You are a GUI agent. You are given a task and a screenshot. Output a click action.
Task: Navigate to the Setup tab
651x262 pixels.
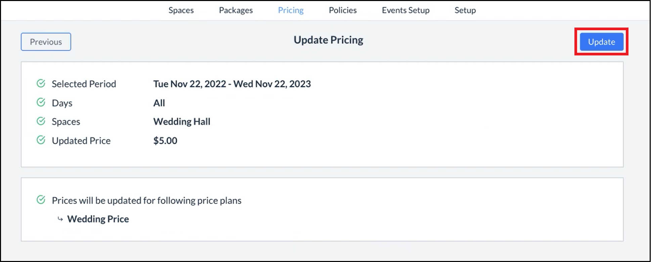coord(465,10)
